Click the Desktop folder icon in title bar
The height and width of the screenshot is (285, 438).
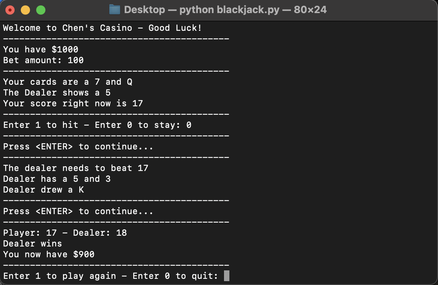(115, 10)
